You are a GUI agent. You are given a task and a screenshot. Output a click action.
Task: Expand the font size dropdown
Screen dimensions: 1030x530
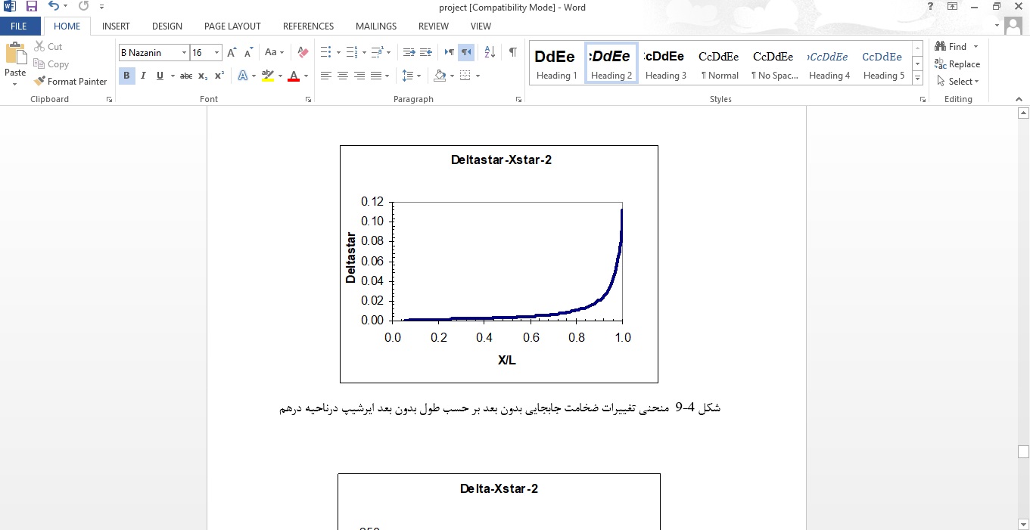point(217,53)
